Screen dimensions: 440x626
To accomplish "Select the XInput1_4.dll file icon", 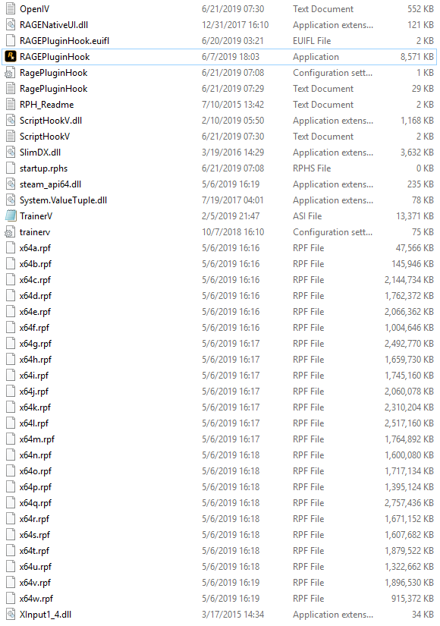I will (11, 615).
